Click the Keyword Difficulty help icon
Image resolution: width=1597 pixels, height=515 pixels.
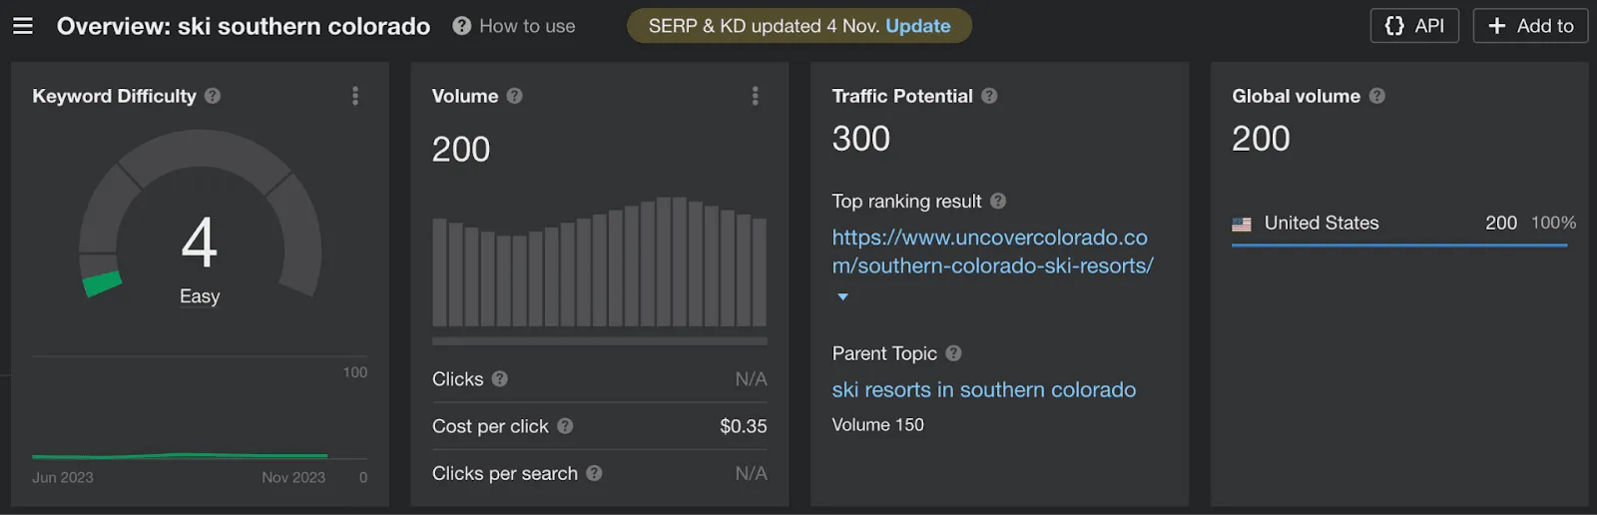click(x=213, y=96)
